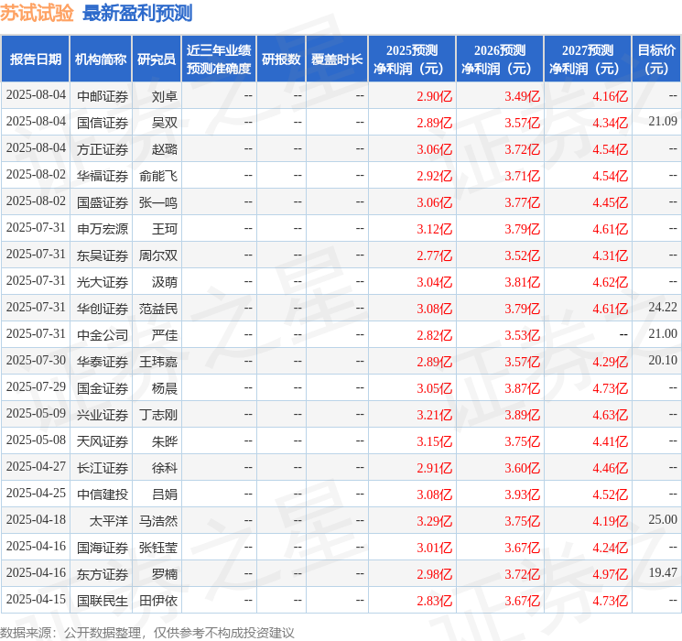Viewport: 682px width, 641px height.
Task: Select 华泰证券 institution cell
Action: 103,362
